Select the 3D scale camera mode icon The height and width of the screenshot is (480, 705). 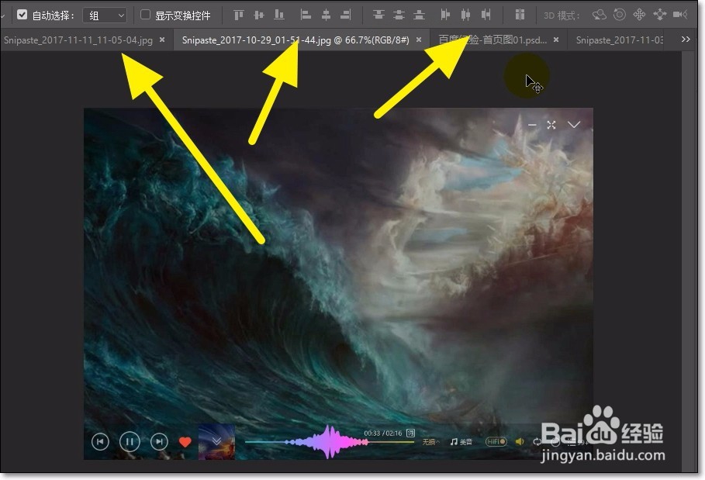tap(680, 15)
